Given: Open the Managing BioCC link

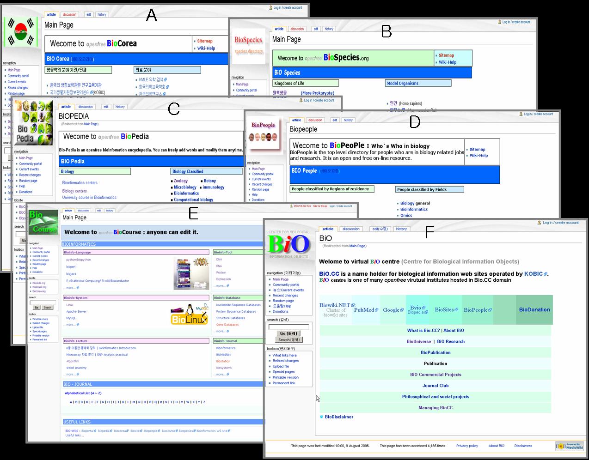Looking at the screenshot, I should pos(436,408).
